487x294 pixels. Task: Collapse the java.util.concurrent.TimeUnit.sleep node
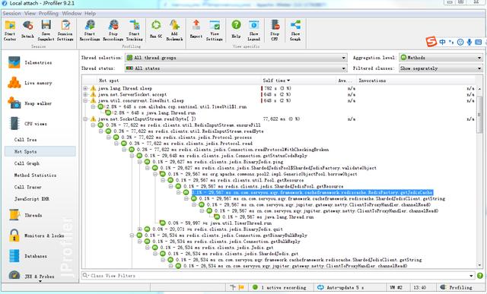click(x=85, y=101)
